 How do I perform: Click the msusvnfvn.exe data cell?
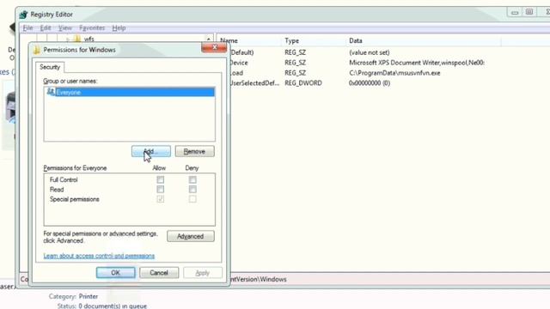click(x=394, y=73)
